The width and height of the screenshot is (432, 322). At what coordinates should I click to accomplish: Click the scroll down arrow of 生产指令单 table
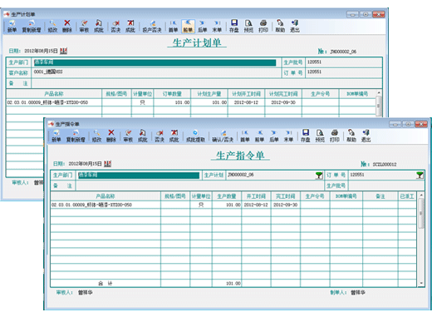421,283
